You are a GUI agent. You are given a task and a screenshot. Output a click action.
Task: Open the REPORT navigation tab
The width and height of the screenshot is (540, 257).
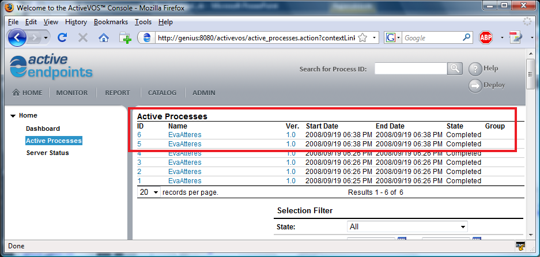coord(118,93)
